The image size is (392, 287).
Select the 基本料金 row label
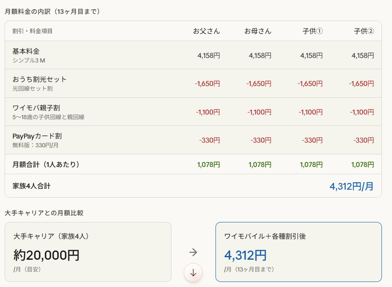26,51
